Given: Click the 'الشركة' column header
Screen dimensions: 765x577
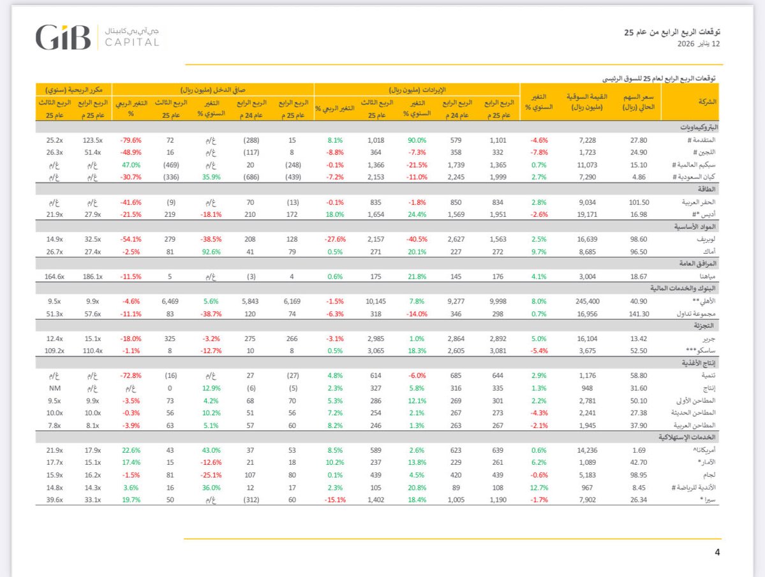Looking at the screenshot, I should click(707, 102).
